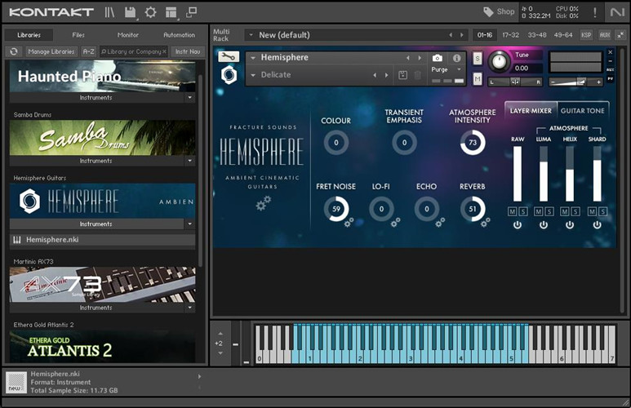Viewport: 631px width, 408px height.
Task: Toggle power button for LUMA layer
Action: pos(544,225)
